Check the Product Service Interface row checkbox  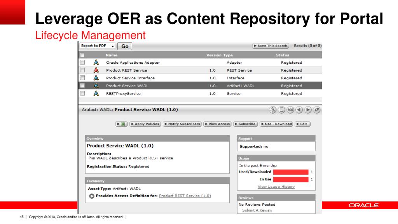click(82, 78)
